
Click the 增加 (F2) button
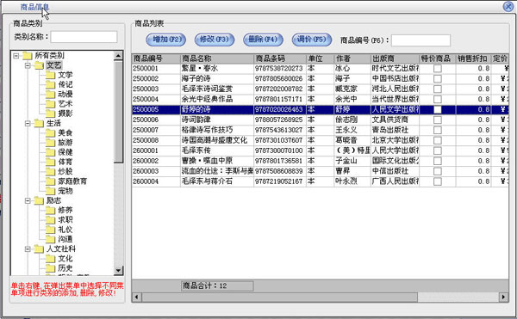coord(166,40)
